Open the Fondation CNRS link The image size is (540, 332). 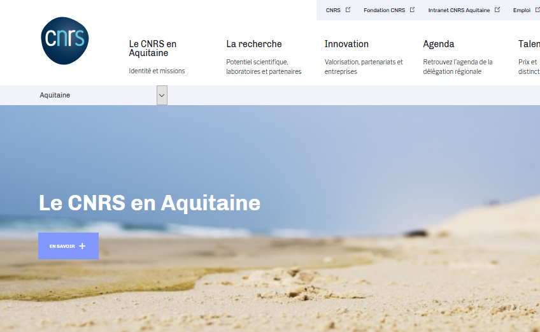(385, 10)
